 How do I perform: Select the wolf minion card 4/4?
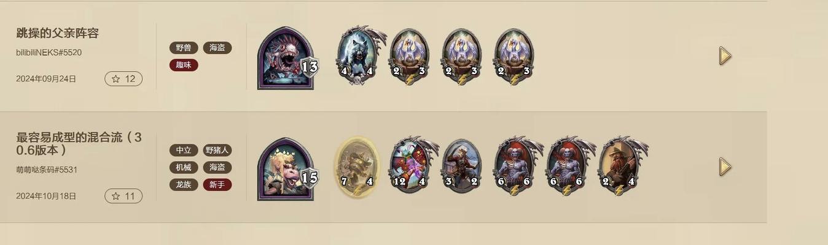pyautogui.click(x=357, y=56)
